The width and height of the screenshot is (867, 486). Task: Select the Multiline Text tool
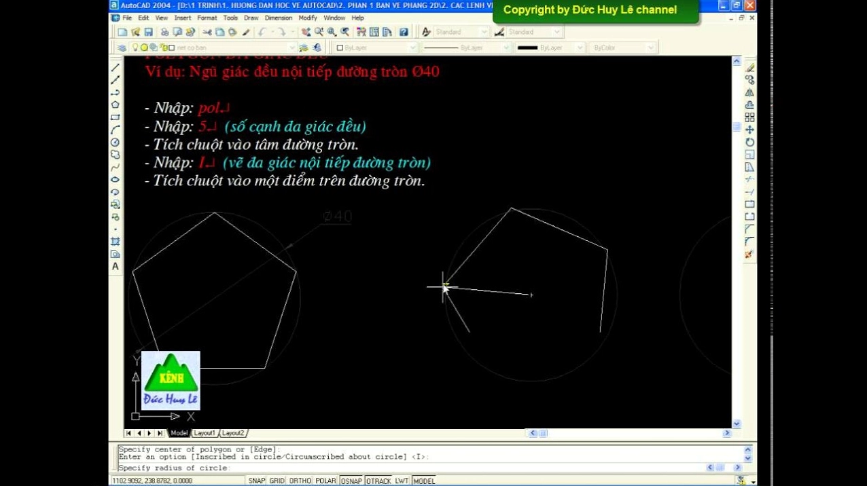116,267
